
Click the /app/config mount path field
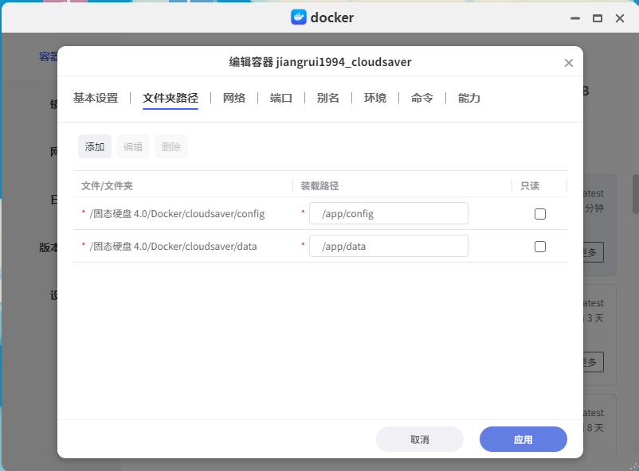pos(388,213)
